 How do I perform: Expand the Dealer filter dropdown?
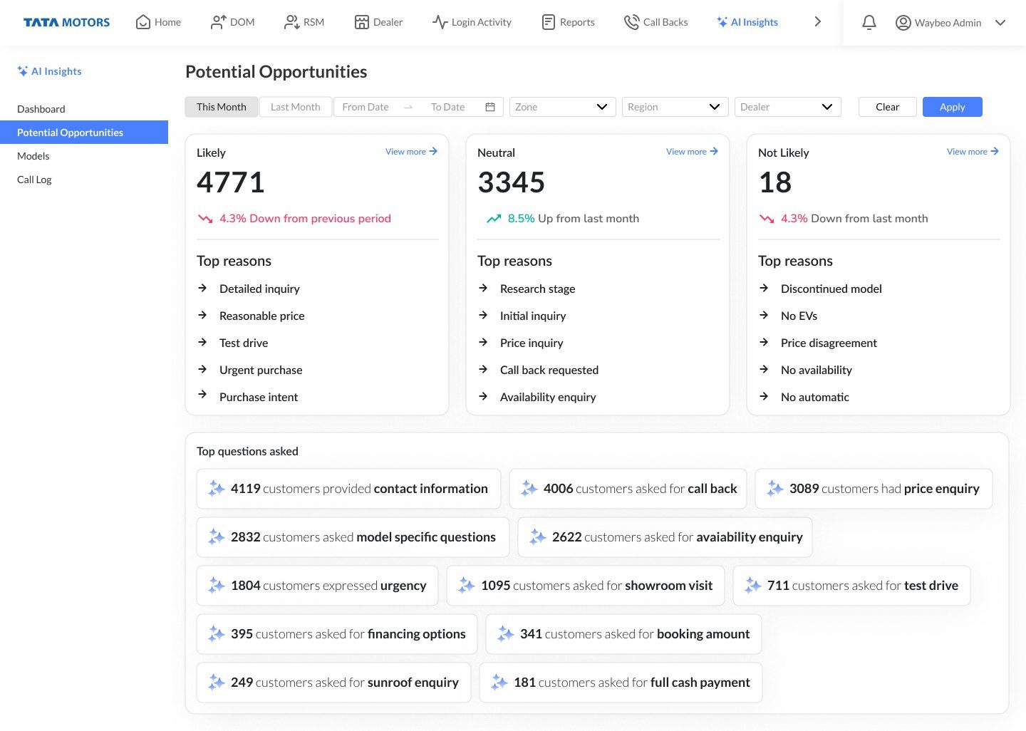tap(787, 107)
